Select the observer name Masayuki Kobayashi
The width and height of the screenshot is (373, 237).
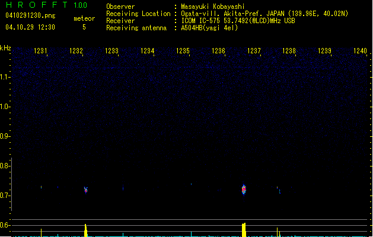point(213,7)
